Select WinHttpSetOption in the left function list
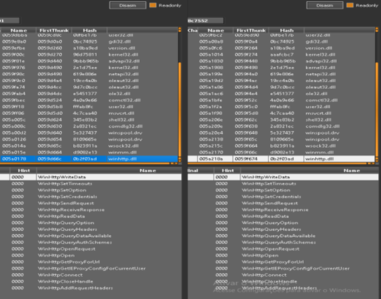Screen dimensions: 381x299 (x=91, y=190)
